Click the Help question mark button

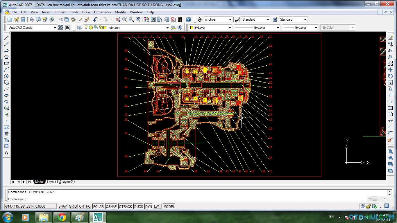(188, 19)
